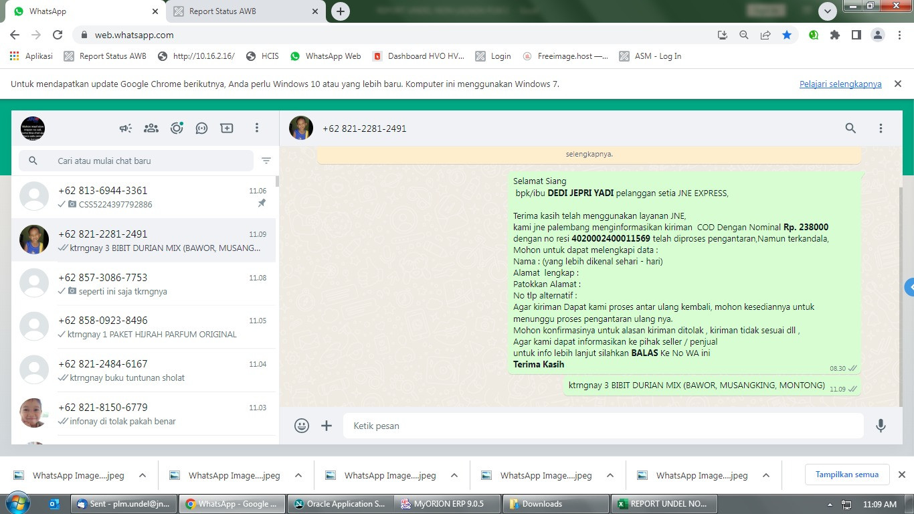Screen dimensions: 914x514
Task: Open Windows Start menu
Action: pyautogui.click(x=18, y=503)
